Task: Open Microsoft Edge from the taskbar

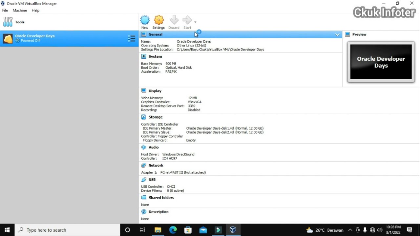Action: point(173,230)
